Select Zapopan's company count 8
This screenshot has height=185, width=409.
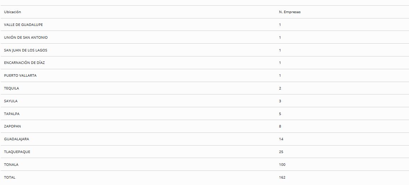coord(280,126)
